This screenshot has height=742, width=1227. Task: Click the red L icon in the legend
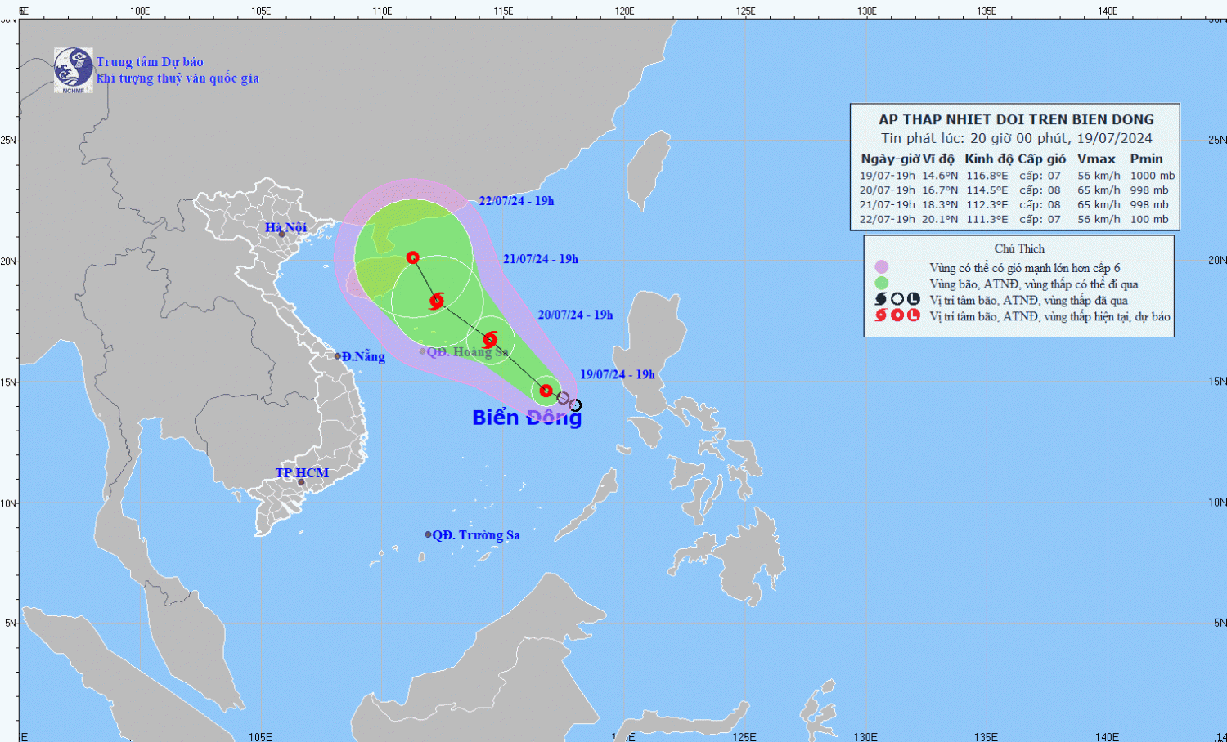[x=914, y=315]
